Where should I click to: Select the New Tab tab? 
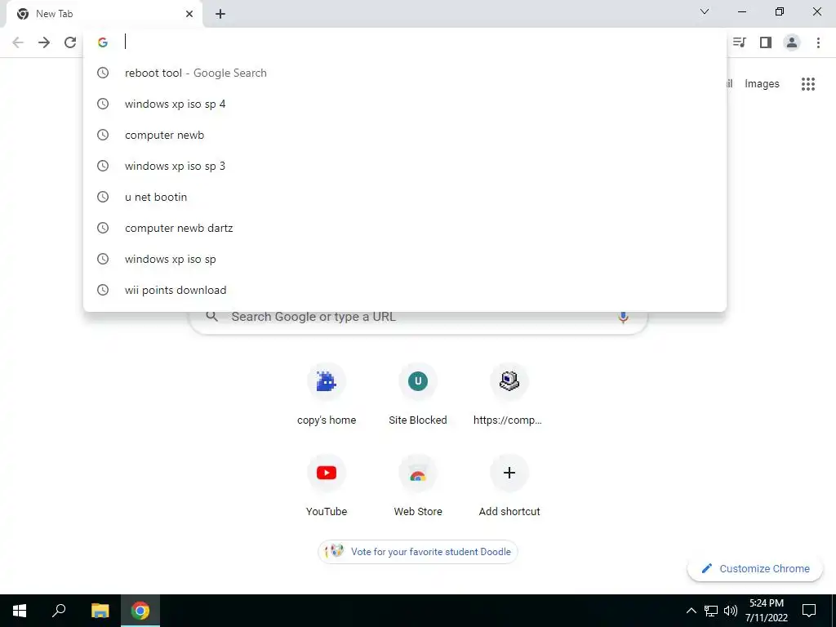tap(104, 15)
